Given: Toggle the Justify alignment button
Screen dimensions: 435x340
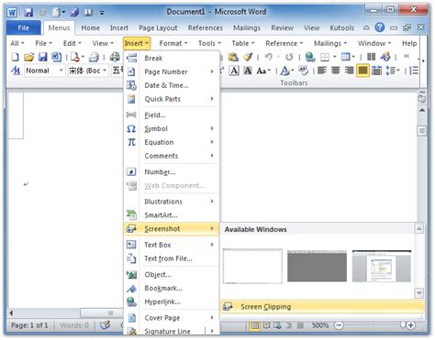Looking at the screenshot, I should (x=362, y=71).
